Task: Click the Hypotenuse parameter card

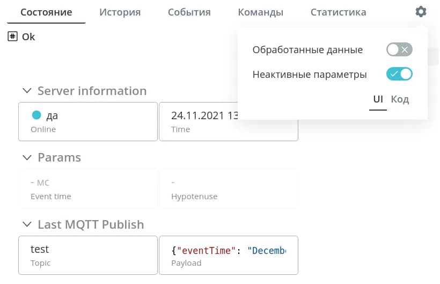Action: 228,188
